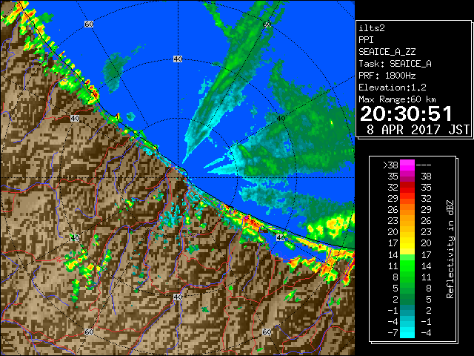Select the northeast "60" range ring label
The height and width of the screenshot is (356, 474).
pyautogui.click(x=267, y=24)
